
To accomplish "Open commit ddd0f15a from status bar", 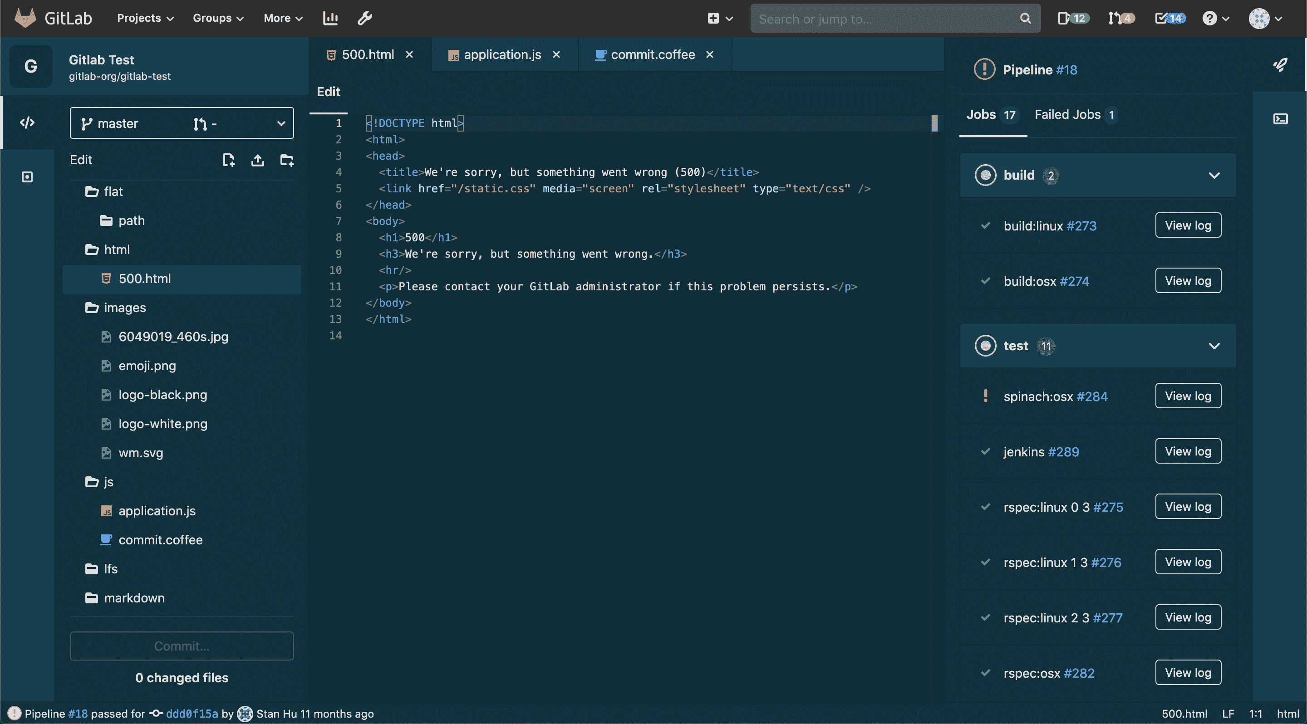I will coord(193,714).
